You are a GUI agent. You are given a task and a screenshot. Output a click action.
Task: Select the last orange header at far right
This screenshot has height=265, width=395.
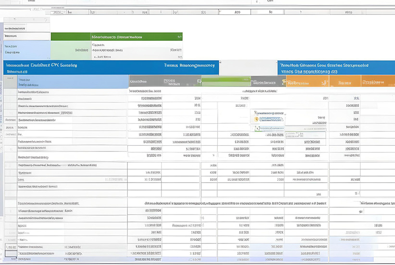[377, 82]
